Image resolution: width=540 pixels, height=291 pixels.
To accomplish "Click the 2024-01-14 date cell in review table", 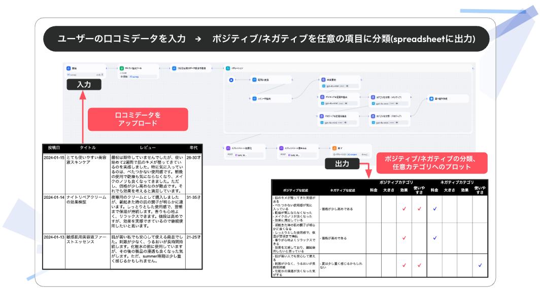I will [x=54, y=196].
